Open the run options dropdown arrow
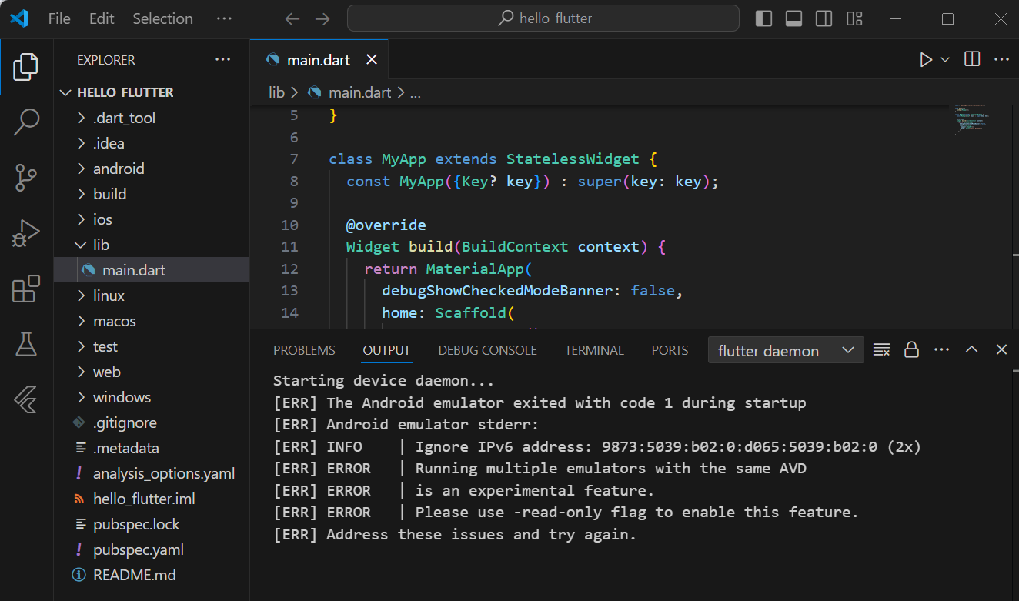This screenshot has height=601, width=1019. [946, 60]
